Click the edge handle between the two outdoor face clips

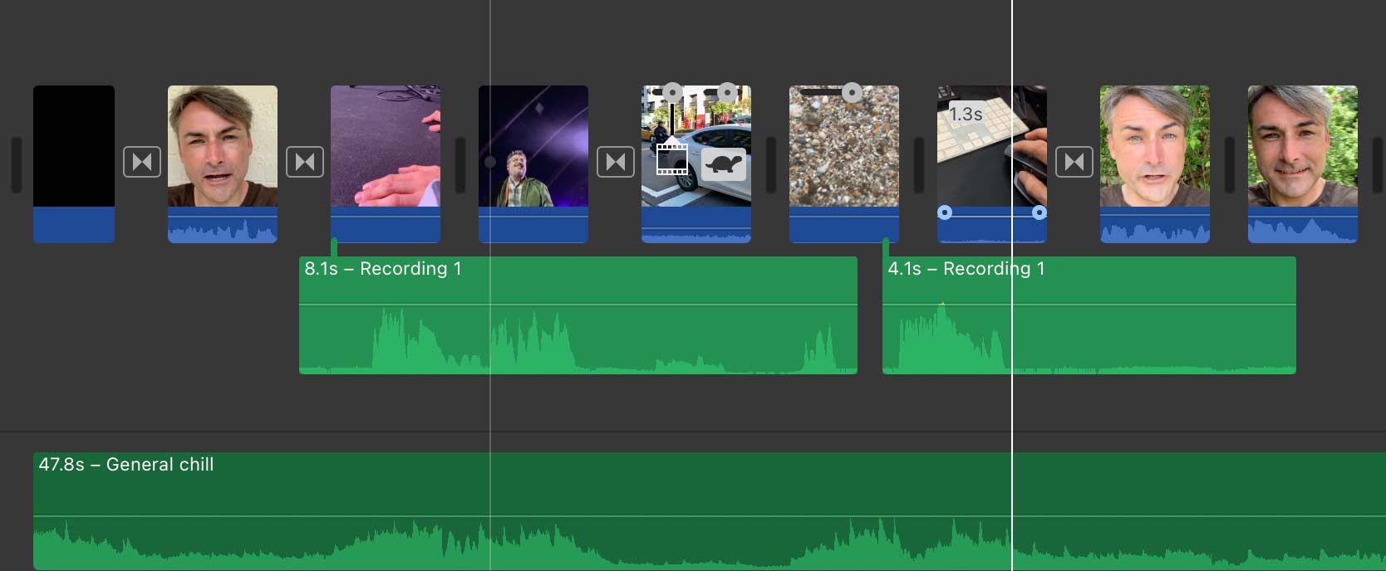(x=1229, y=164)
